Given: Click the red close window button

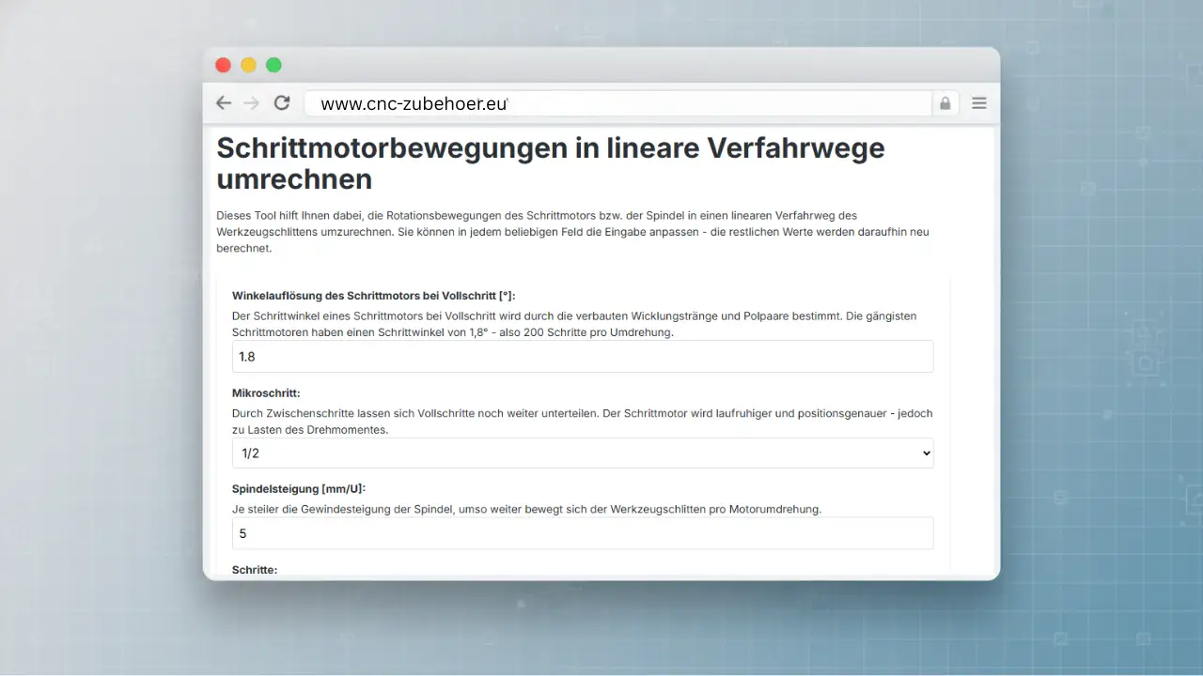Looking at the screenshot, I should coord(223,65).
